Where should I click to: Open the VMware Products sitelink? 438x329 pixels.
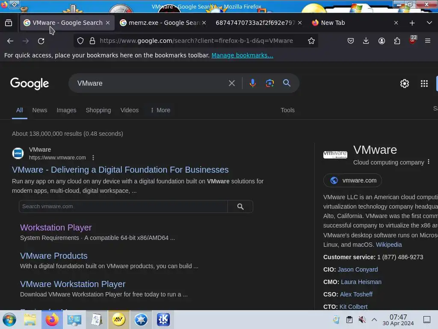[53, 256]
